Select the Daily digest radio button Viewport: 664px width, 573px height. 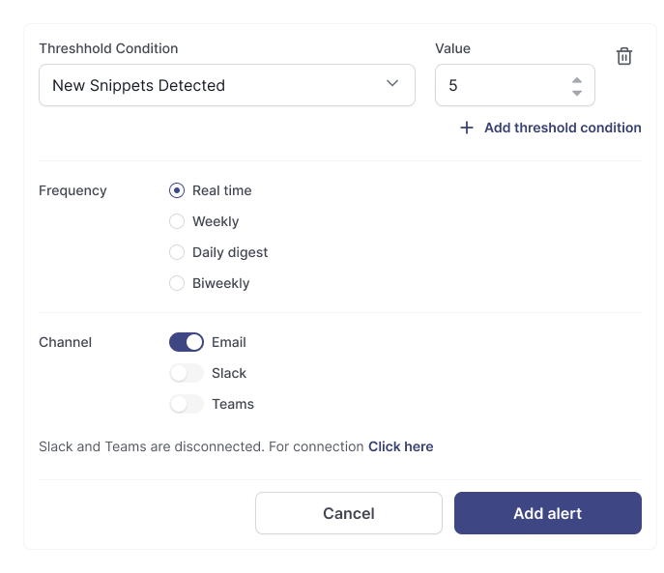click(x=177, y=252)
